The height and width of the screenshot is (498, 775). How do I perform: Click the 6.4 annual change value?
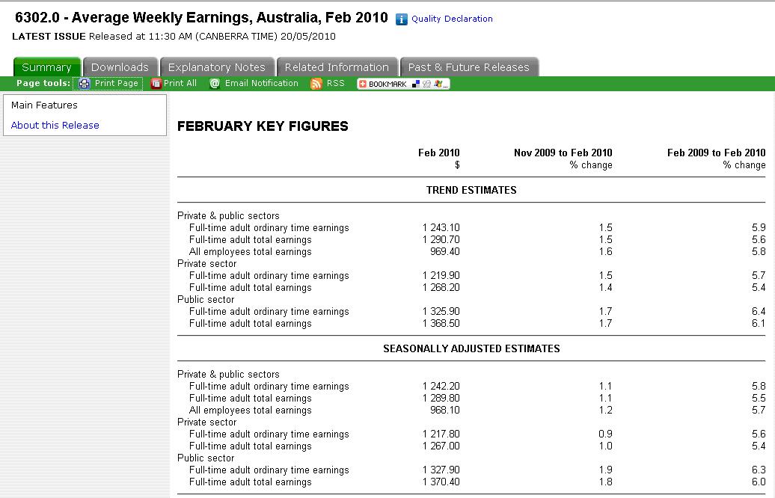759,312
